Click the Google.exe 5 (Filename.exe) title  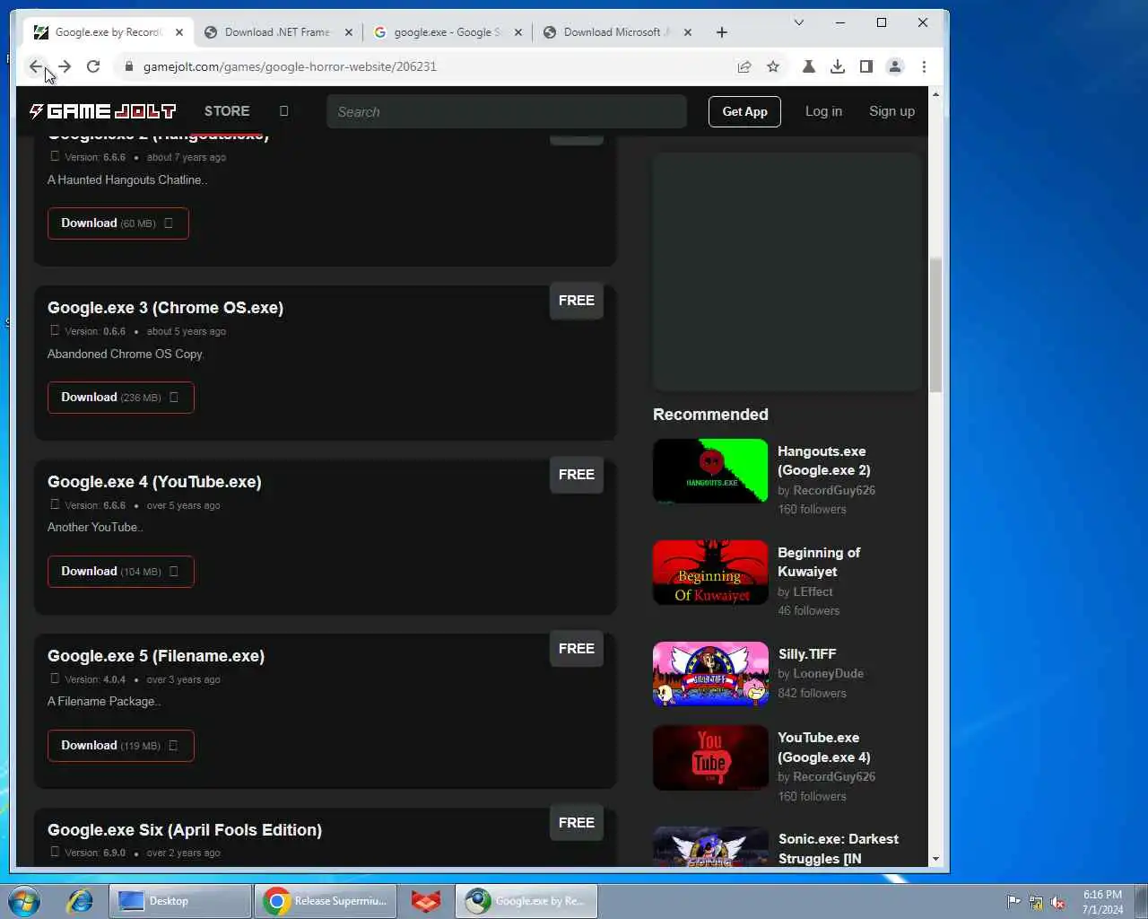(156, 656)
